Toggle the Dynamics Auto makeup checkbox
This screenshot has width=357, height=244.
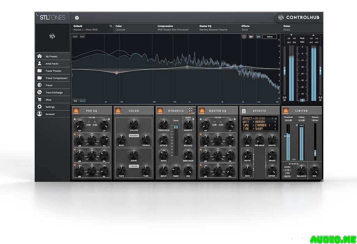(193, 119)
